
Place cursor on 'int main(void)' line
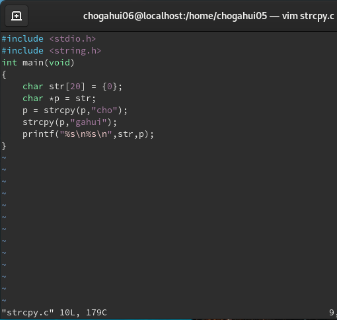pos(38,63)
